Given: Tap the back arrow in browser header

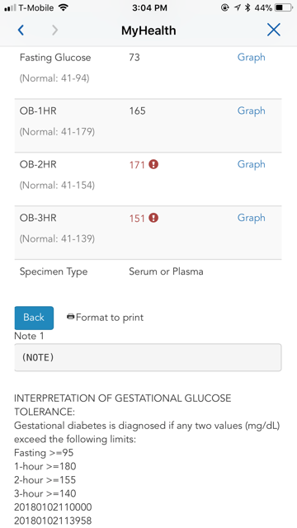Looking at the screenshot, I should (x=21, y=31).
